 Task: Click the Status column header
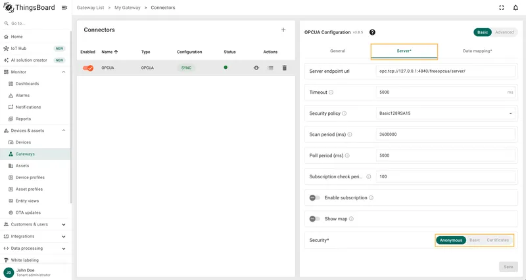point(229,52)
